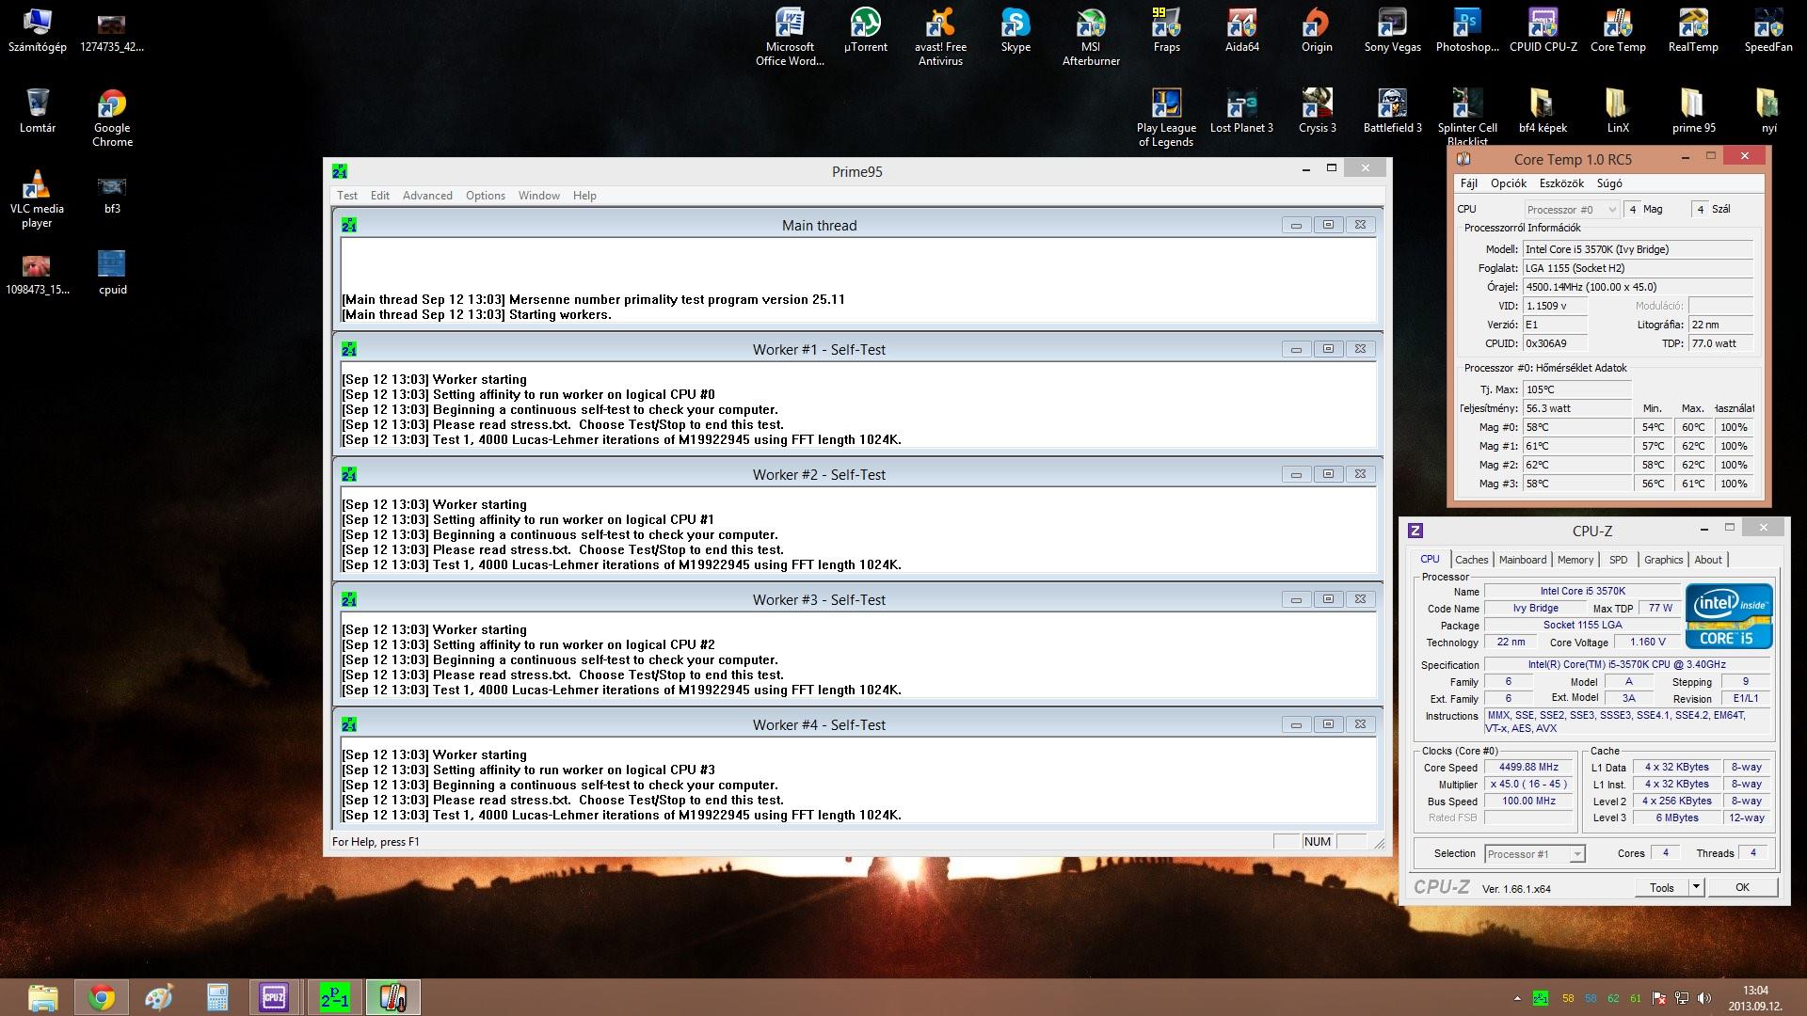The image size is (1807, 1016).
Task: Open the Súgó menu in Core Temp
Action: click(1609, 183)
